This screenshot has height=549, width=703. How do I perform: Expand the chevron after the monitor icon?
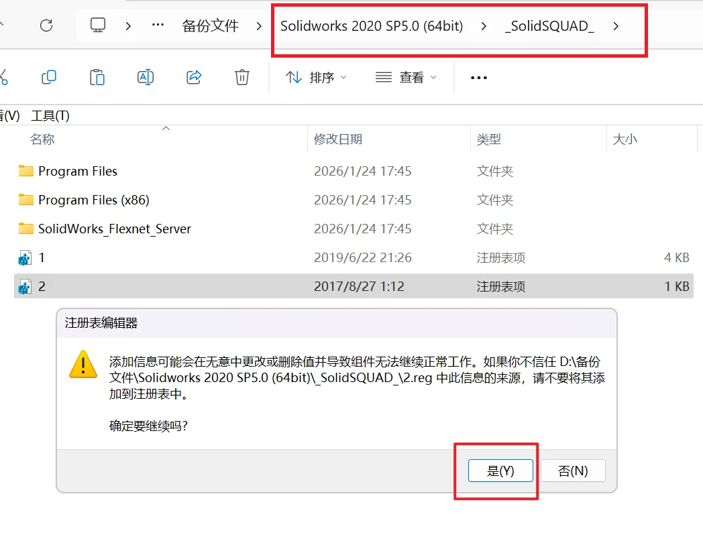(128, 26)
